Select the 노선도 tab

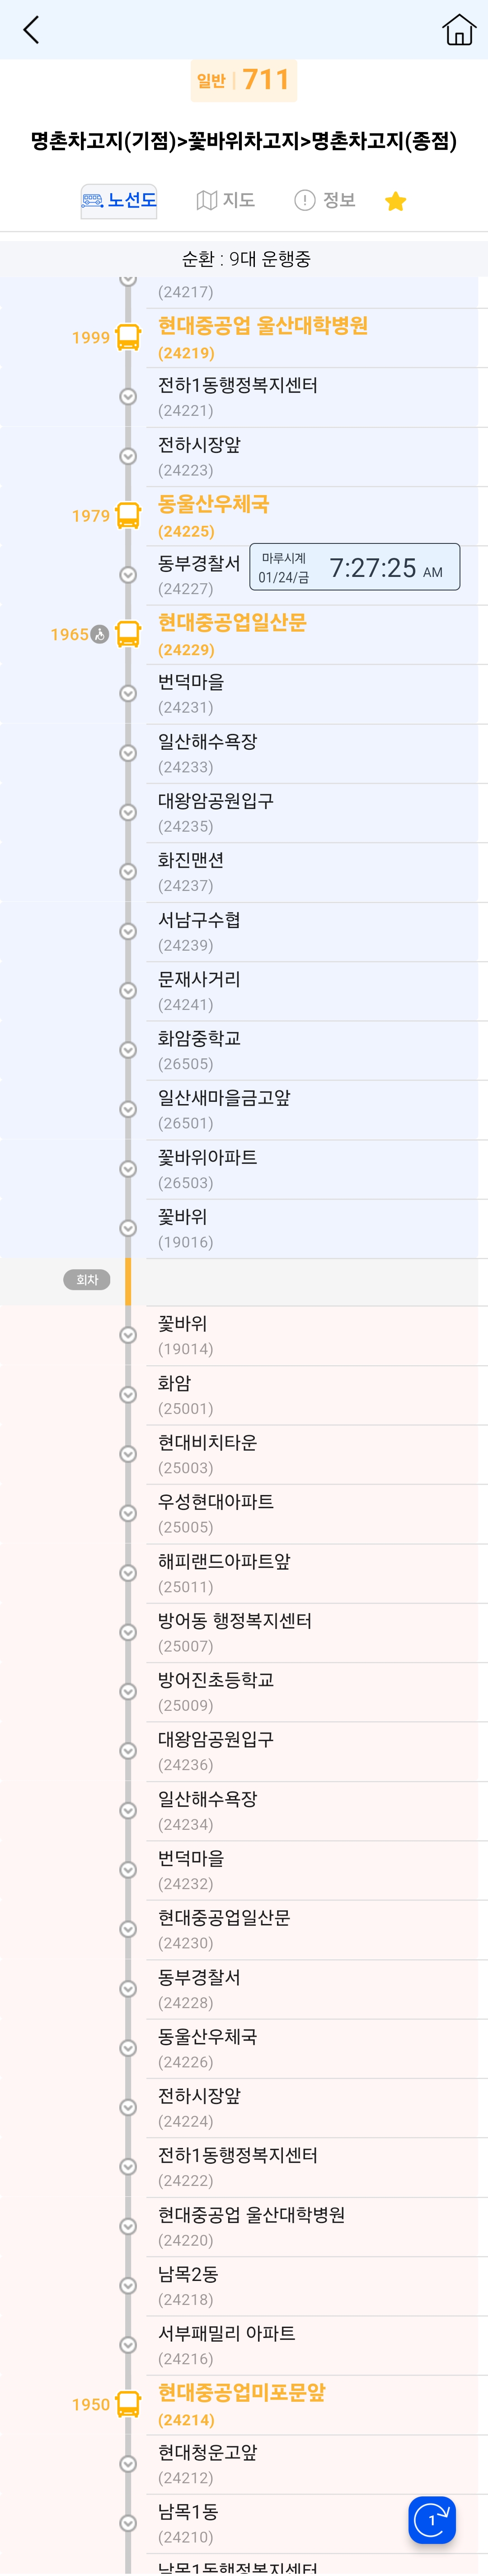coord(119,200)
